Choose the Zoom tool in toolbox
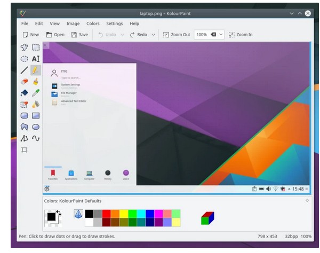The image size is (320, 253). point(25,150)
